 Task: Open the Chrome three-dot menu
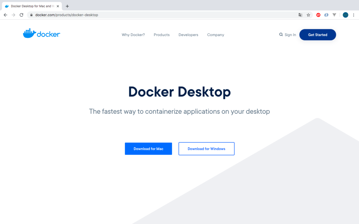[x=354, y=15]
